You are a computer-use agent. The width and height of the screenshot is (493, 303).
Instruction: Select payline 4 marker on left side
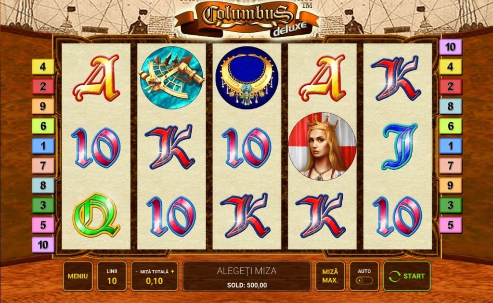click(43, 66)
